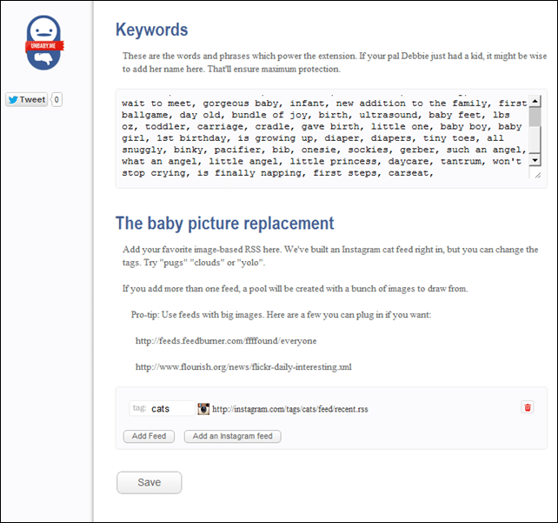
Task: Click the Tweet button
Action: [27, 99]
